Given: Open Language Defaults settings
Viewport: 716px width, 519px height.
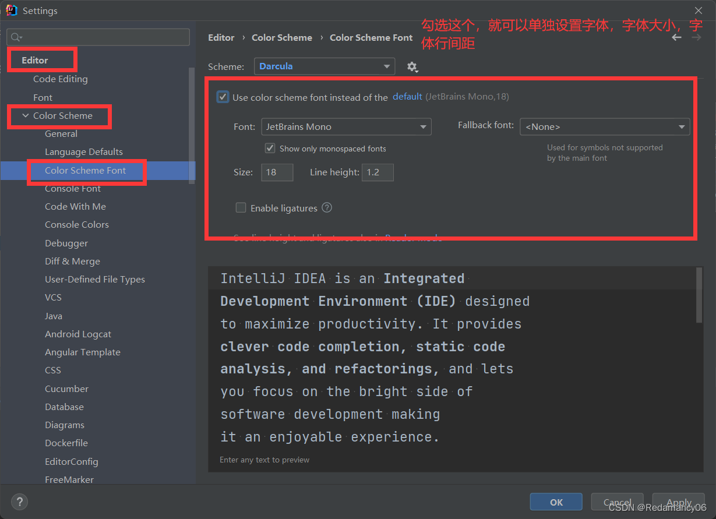Looking at the screenshot, I should tap(84, 151).
